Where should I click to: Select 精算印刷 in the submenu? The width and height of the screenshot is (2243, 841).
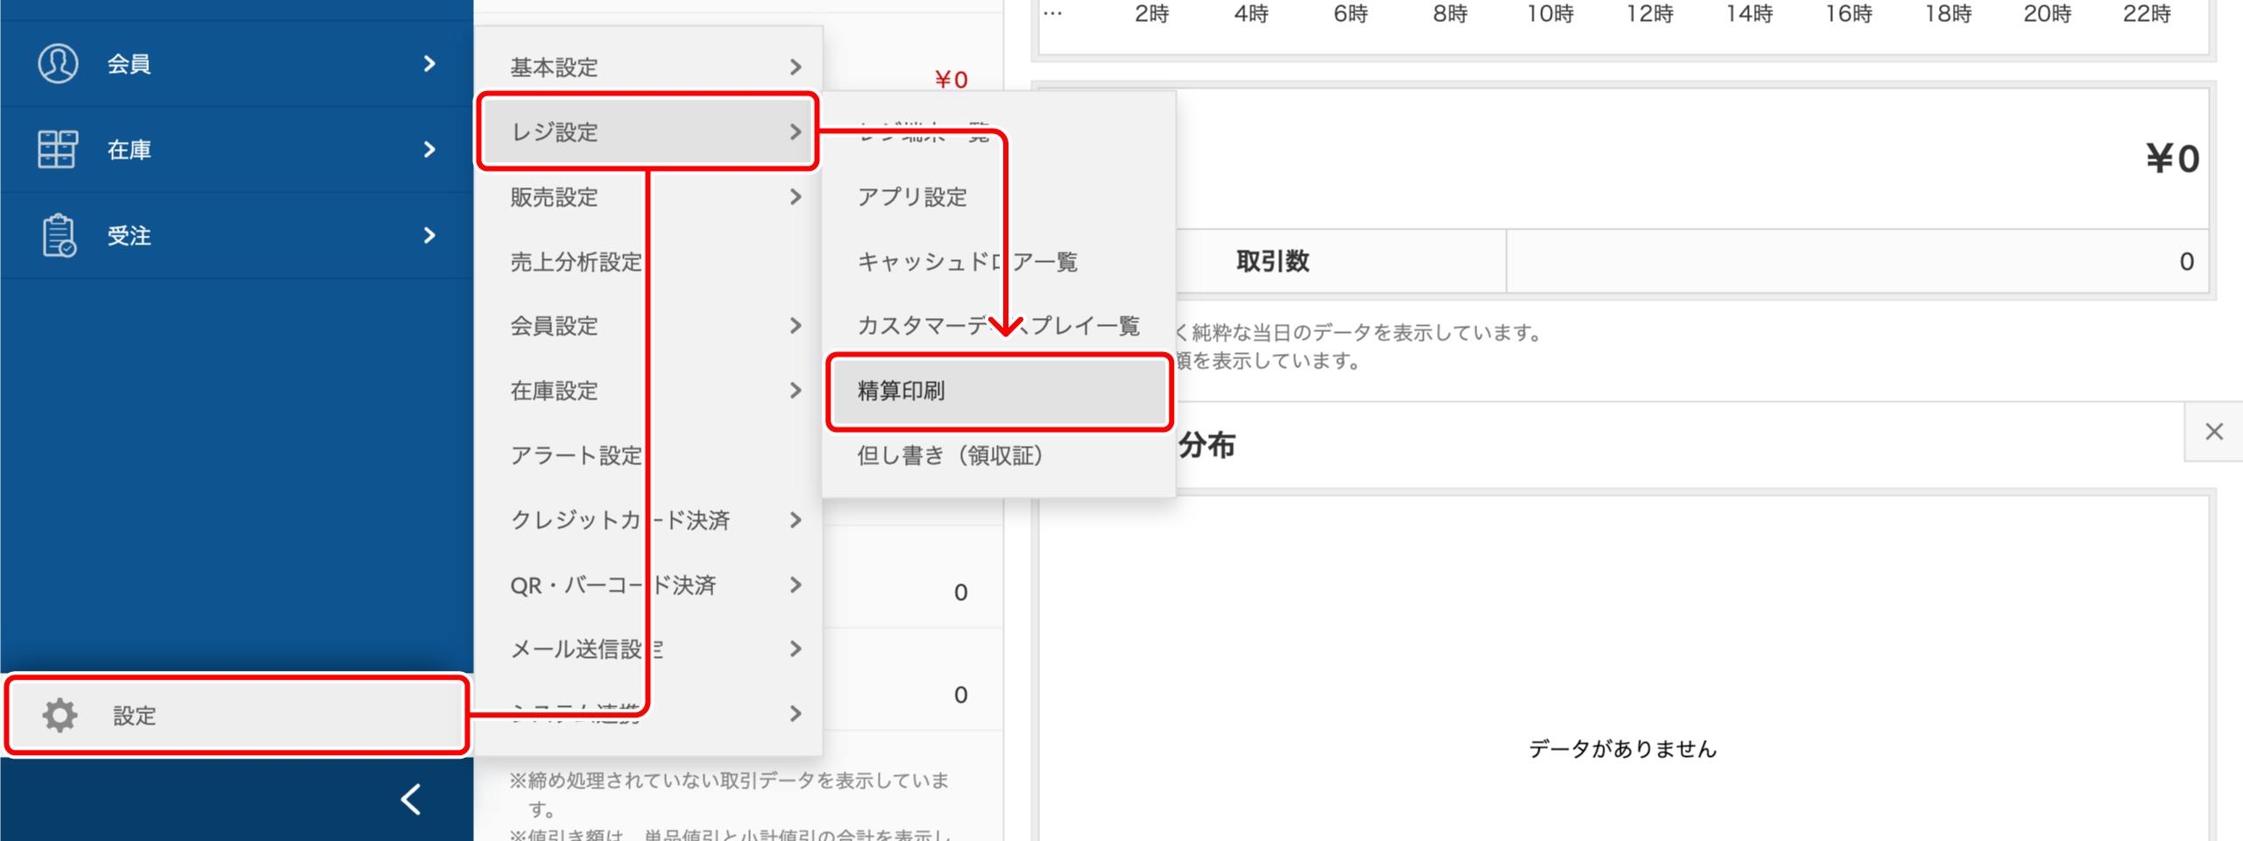coord(999,391)
